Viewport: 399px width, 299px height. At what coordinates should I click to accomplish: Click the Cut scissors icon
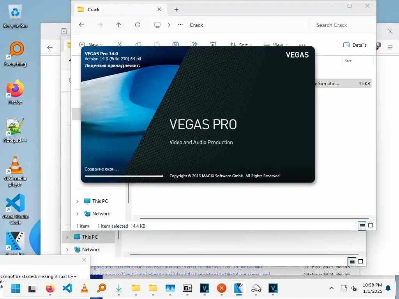coord(120,44)
